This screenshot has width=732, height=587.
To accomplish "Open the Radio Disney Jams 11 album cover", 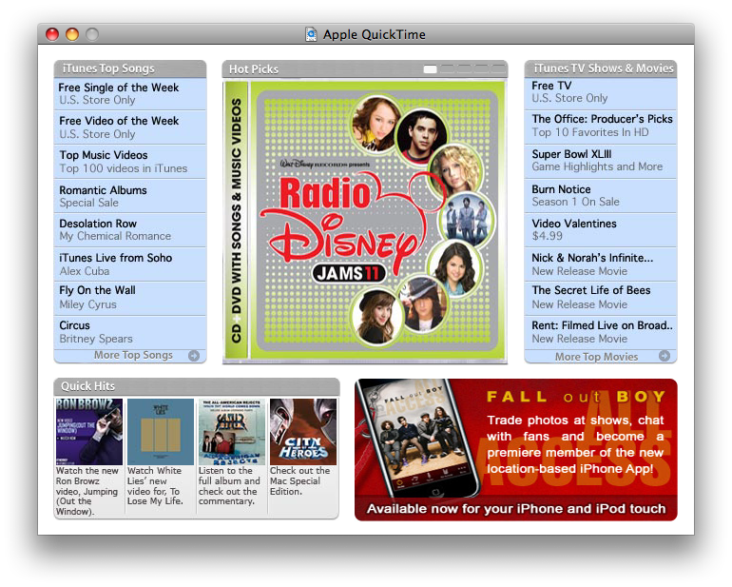I will click(365, 221).
